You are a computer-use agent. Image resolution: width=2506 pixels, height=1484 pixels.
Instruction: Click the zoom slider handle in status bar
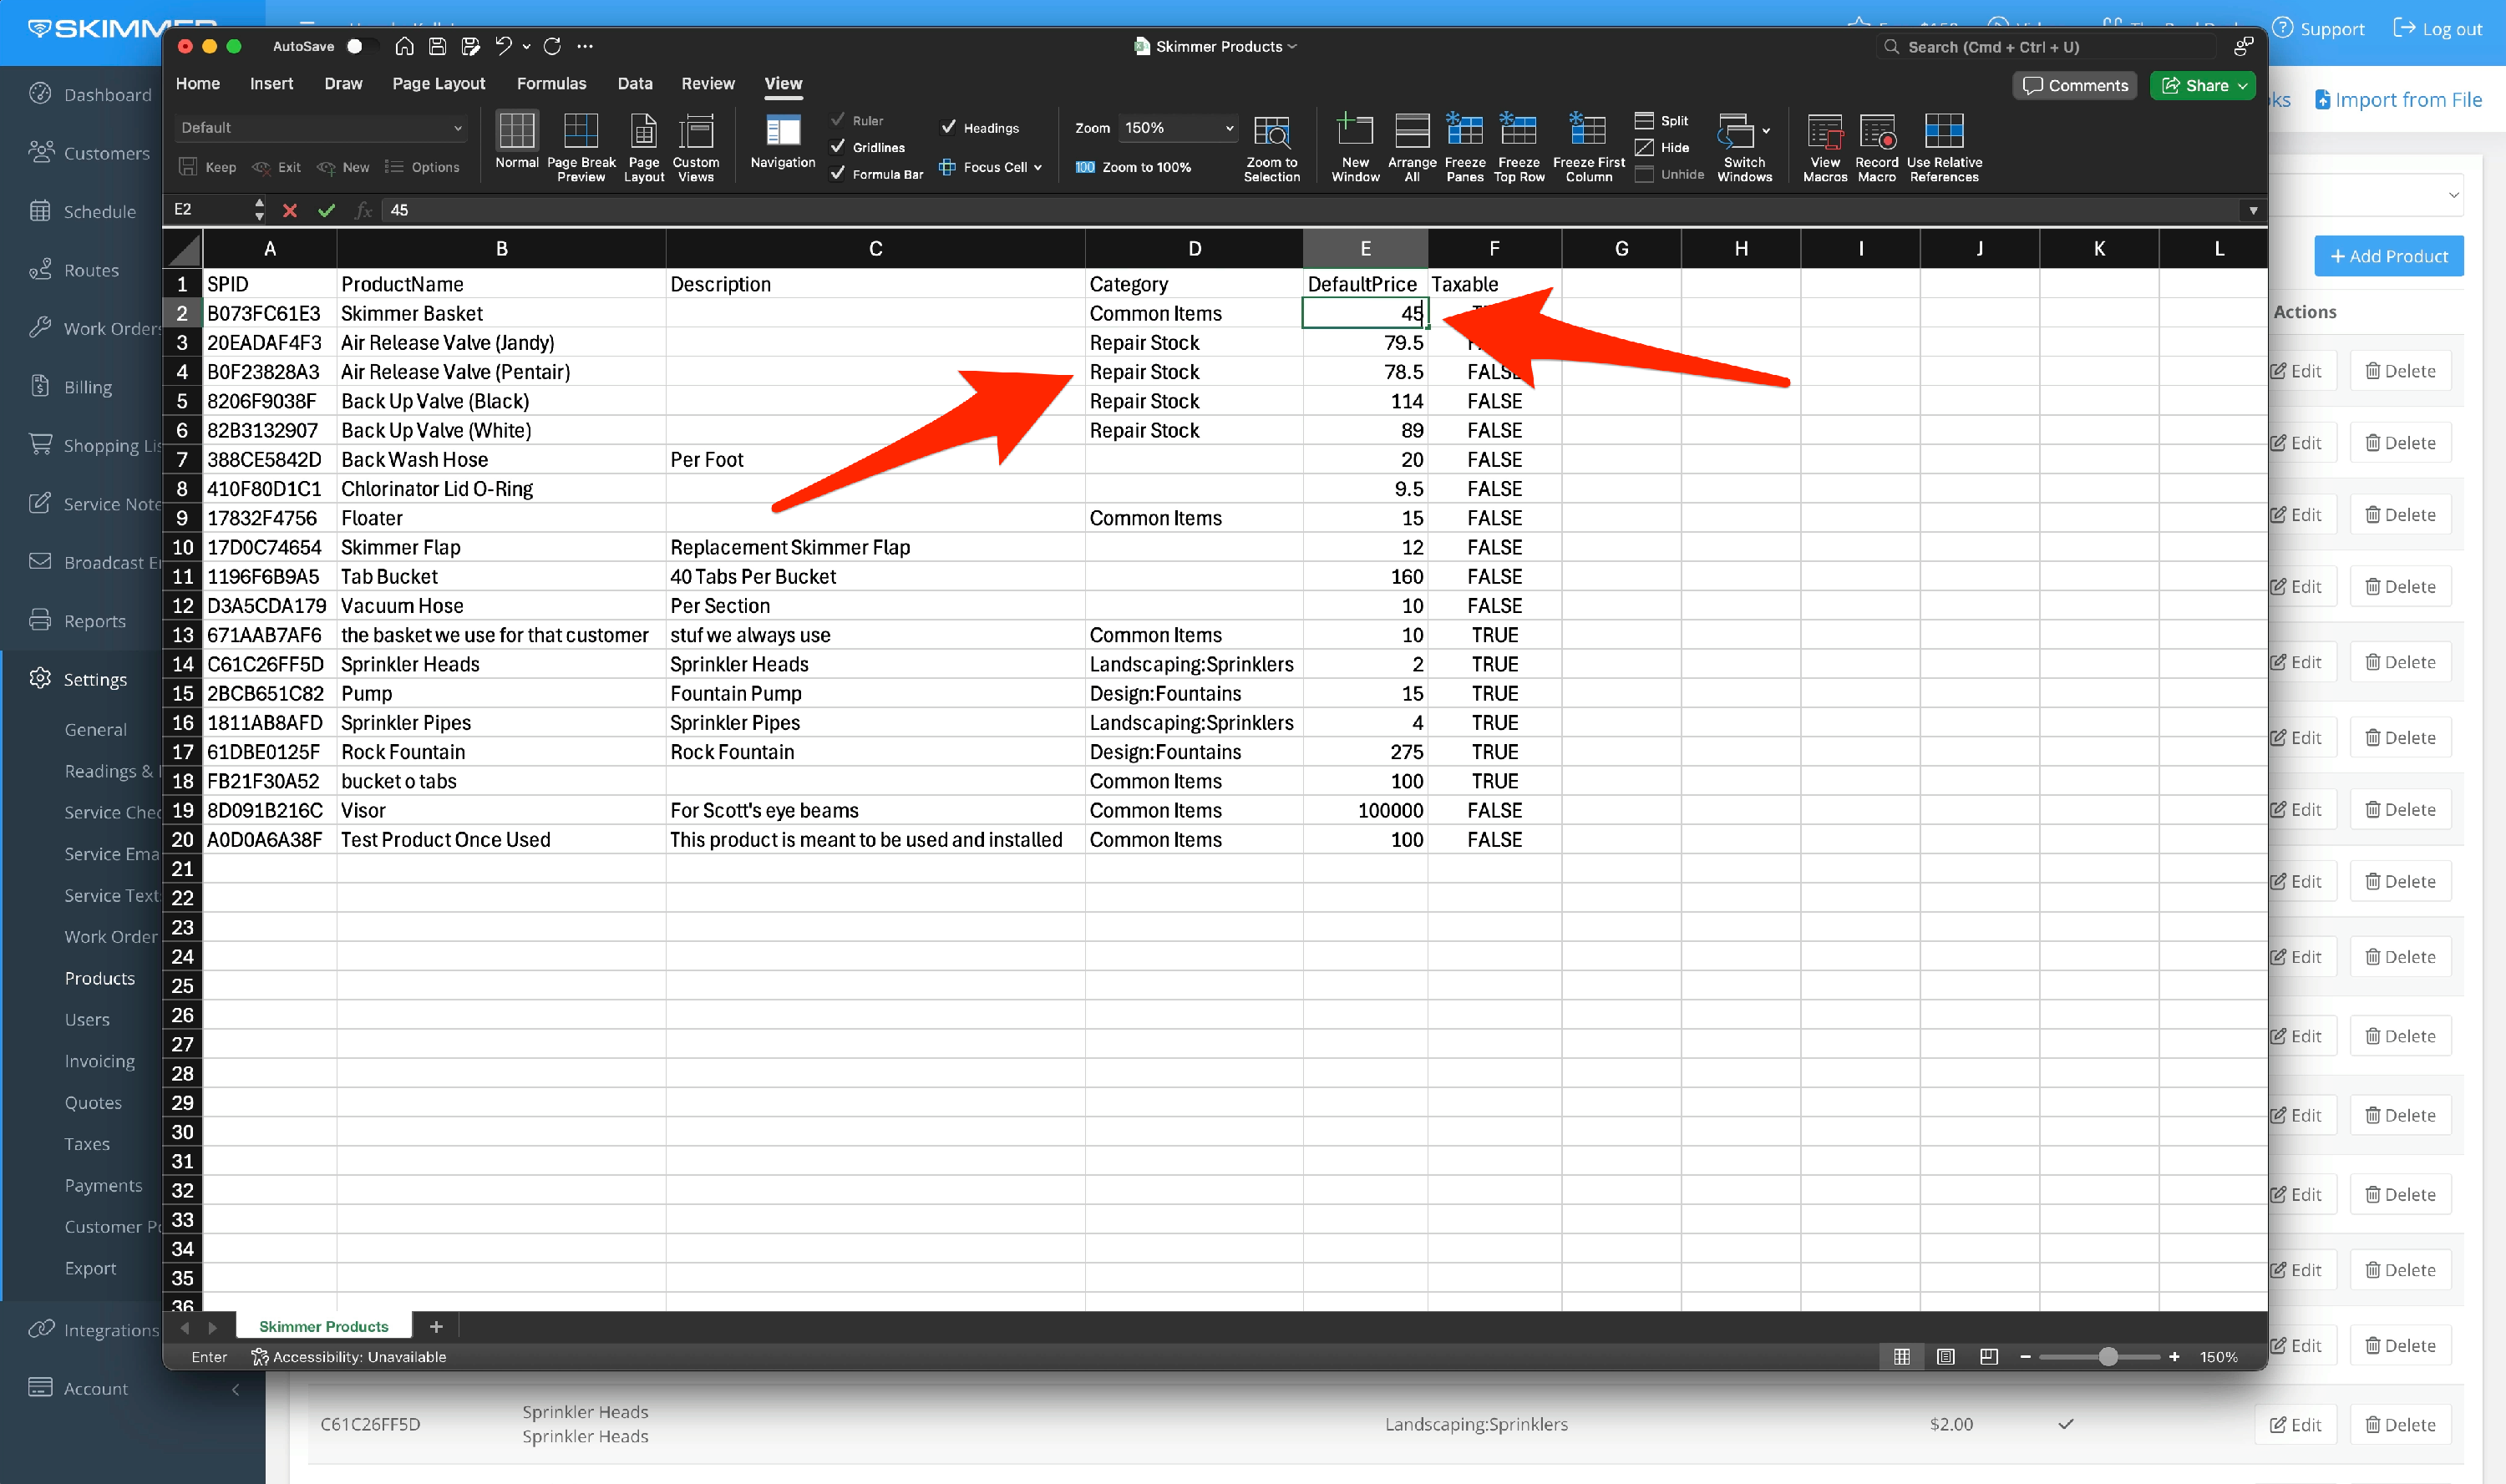[x=2108, y=1357]
